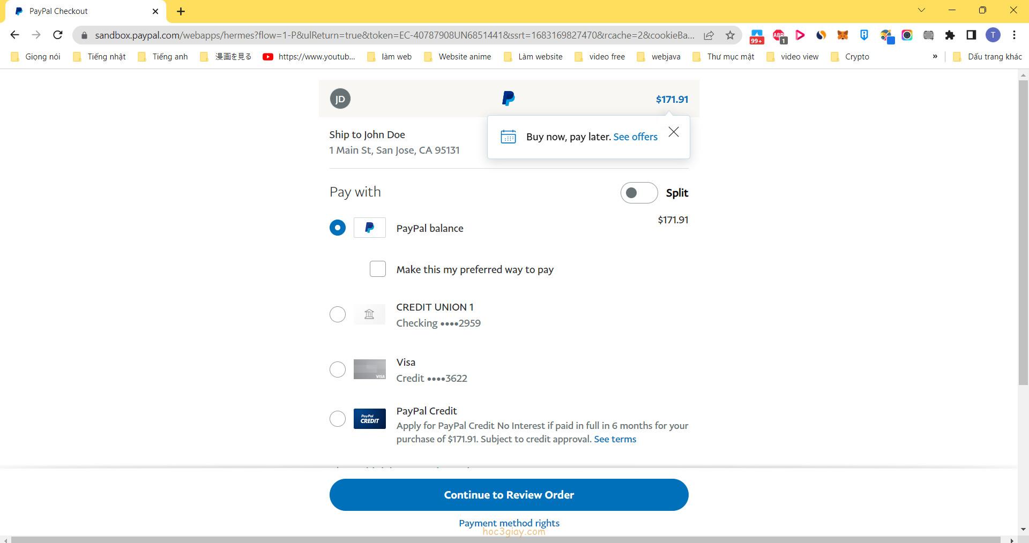Viewport: 1029px width, 543px height.
Task: Click the share page icon in address bar
Action: coord(709,35)
